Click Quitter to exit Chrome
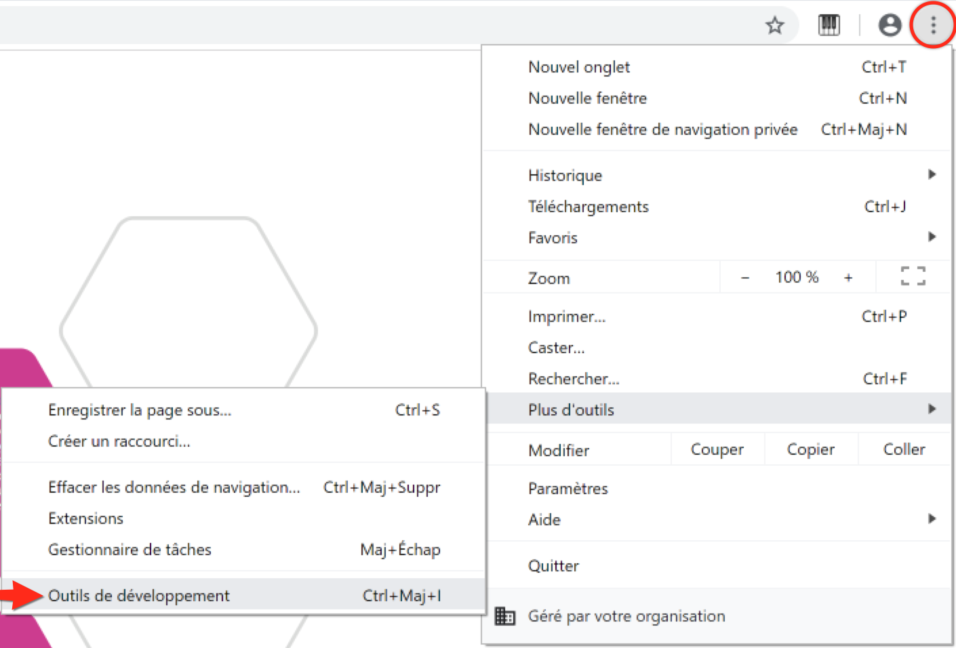This screenshot has height=648, width=956. [x=553, y=565]
